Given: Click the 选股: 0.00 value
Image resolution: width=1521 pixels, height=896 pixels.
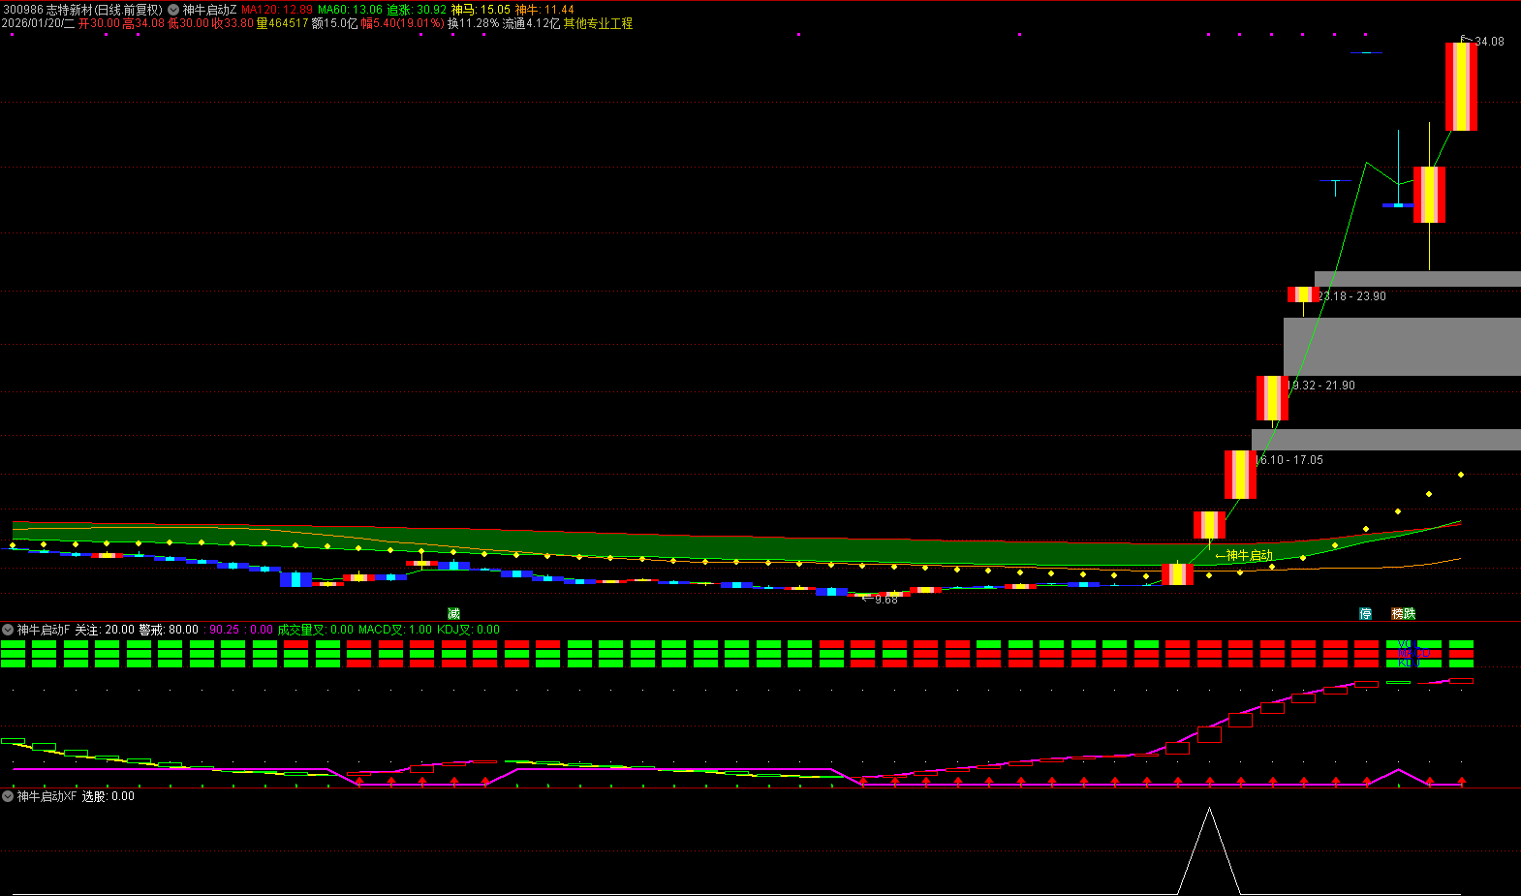Looking at the screenshot, I should (x=109, y=796).
